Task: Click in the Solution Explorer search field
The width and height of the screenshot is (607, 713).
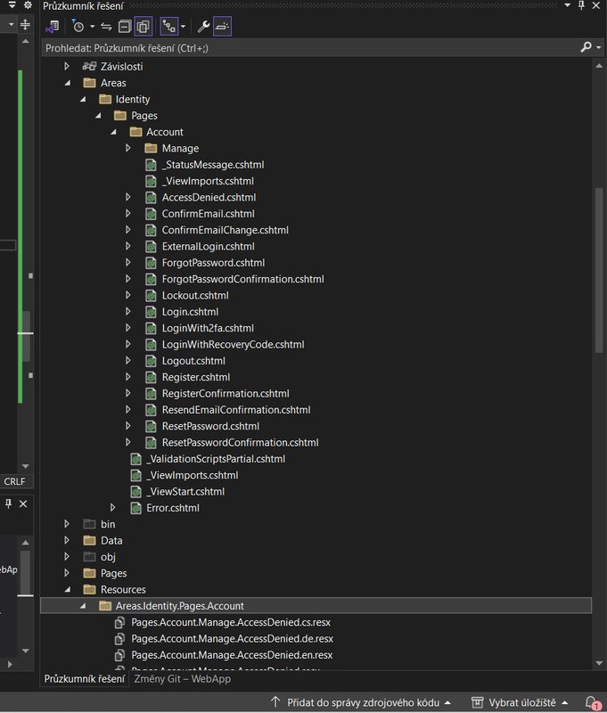Action: point(303,46)
